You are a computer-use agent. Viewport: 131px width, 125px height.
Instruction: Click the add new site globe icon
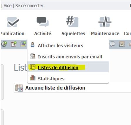click(x=4, y=44)
